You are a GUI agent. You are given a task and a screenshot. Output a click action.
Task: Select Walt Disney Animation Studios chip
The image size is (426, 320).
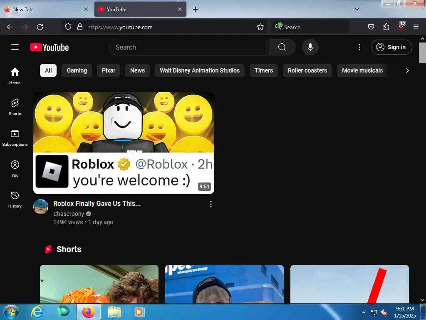(x=200, y=70)
